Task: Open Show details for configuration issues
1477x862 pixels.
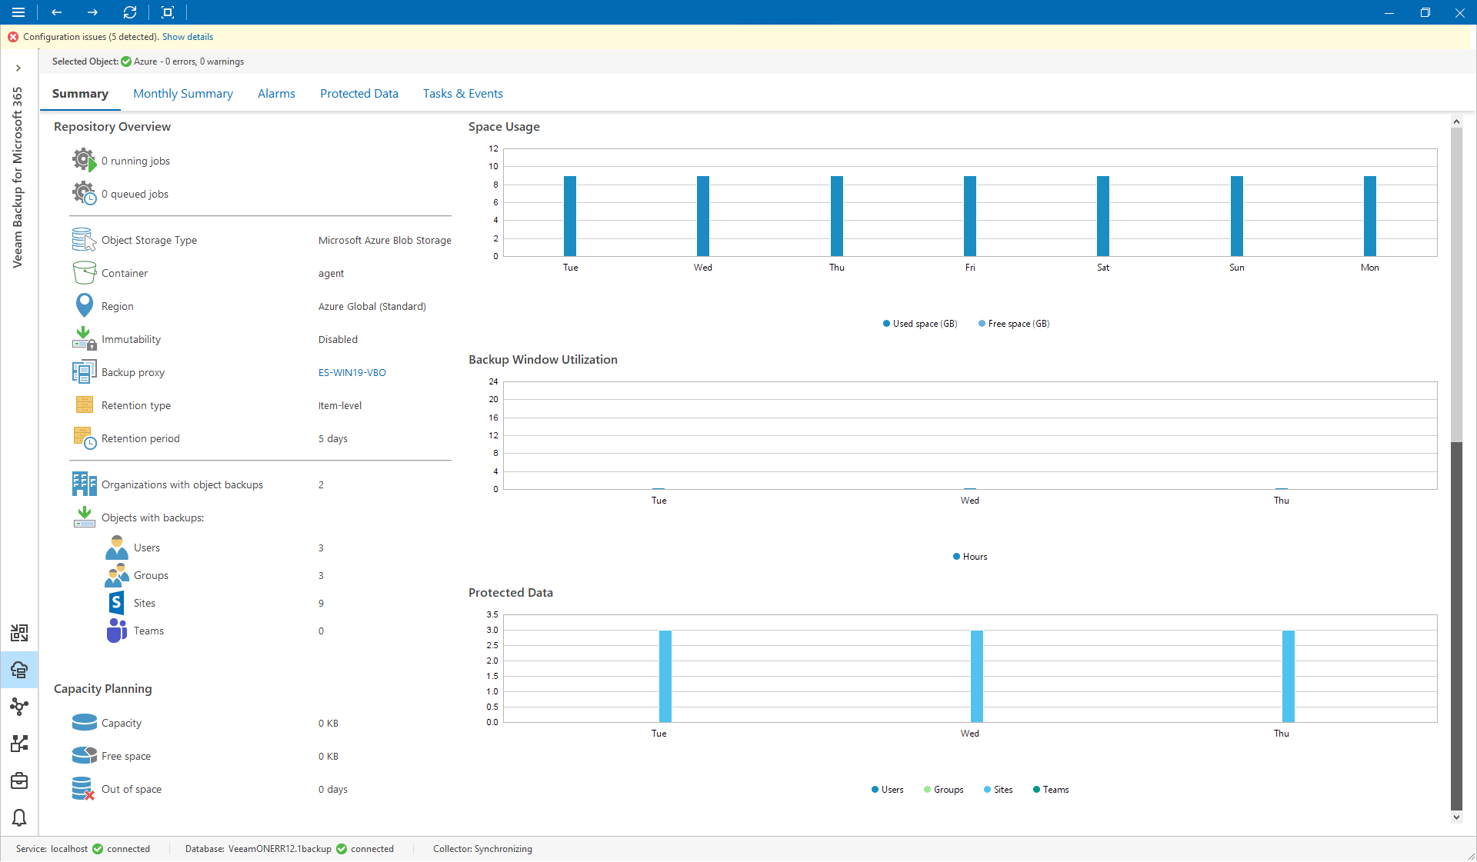Action: coord(187,36)
